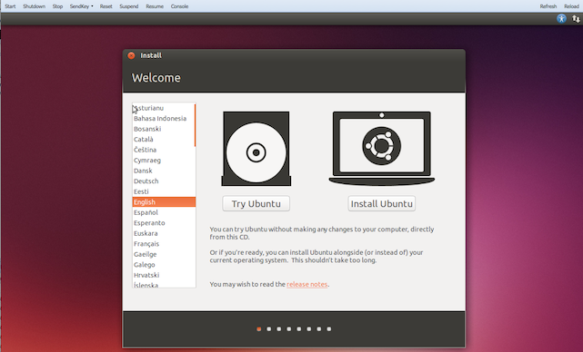Open the network arrows indicator icon
The width and height of the screenshot is (583, 352).
(x=576, y=18)
